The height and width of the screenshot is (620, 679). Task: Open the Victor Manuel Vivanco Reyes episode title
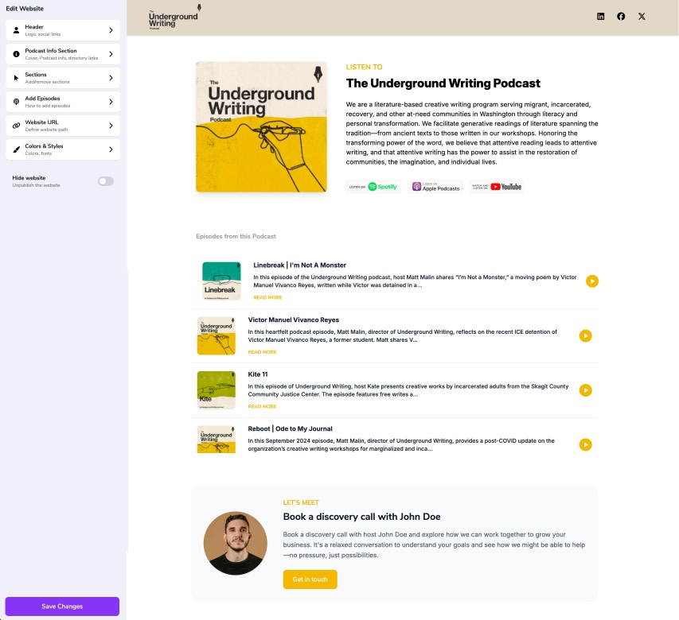pos(294,320)
